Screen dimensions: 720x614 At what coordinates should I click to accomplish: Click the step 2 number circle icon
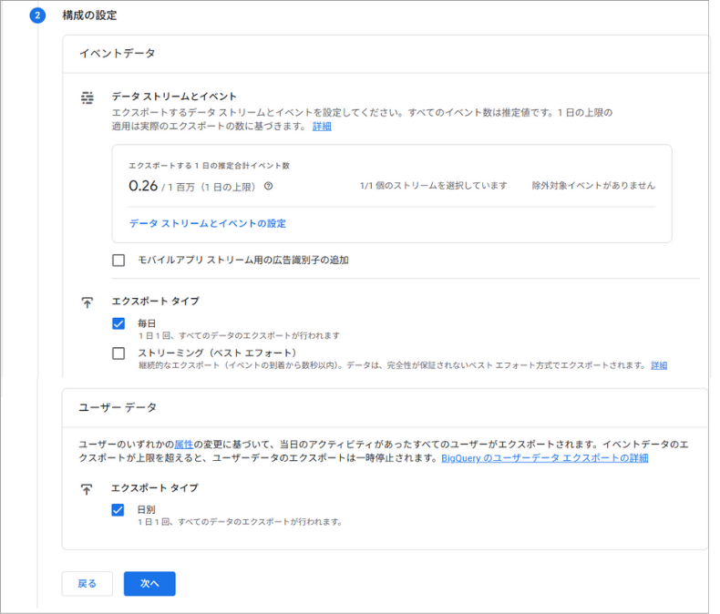click(37, 15)
